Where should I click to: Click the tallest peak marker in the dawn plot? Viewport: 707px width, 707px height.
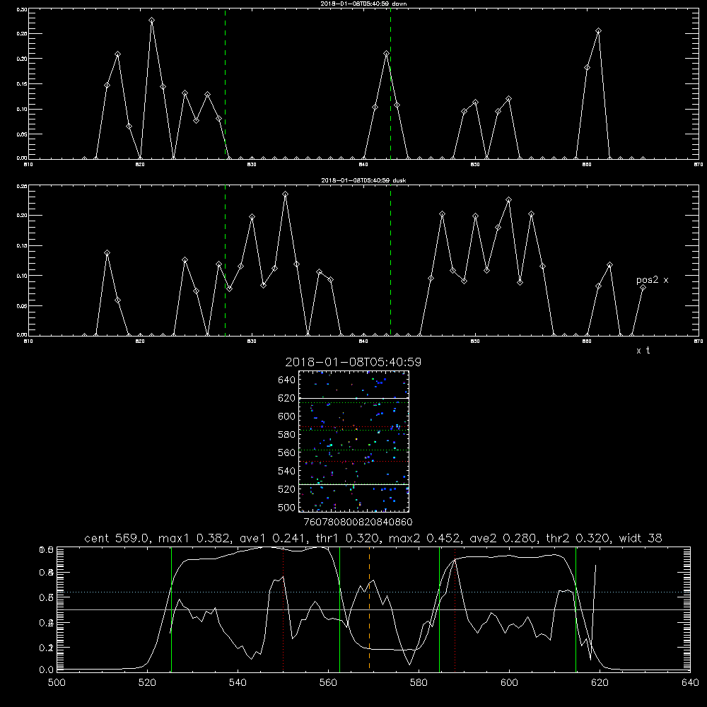(151, 21)
